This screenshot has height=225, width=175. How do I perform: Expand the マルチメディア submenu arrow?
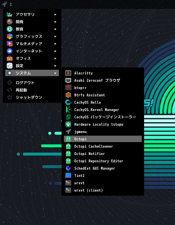tap(55, 44)
